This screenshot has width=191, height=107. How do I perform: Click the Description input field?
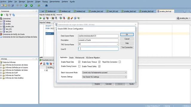98,40
